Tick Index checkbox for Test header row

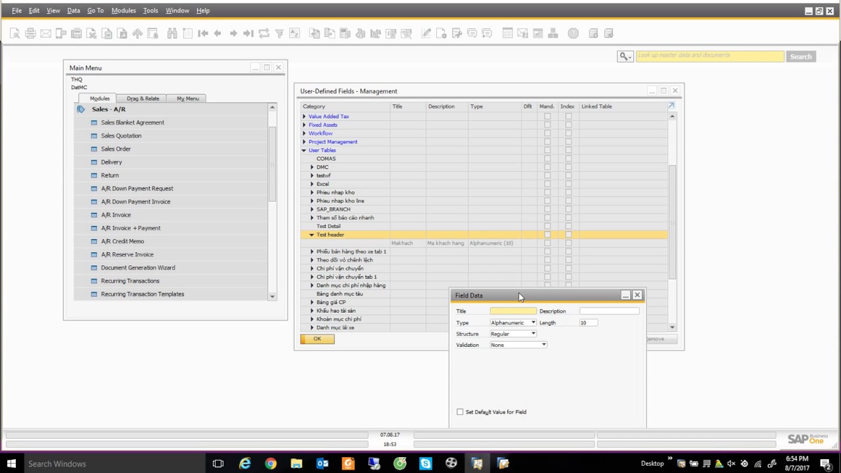(x=568, y=235)
